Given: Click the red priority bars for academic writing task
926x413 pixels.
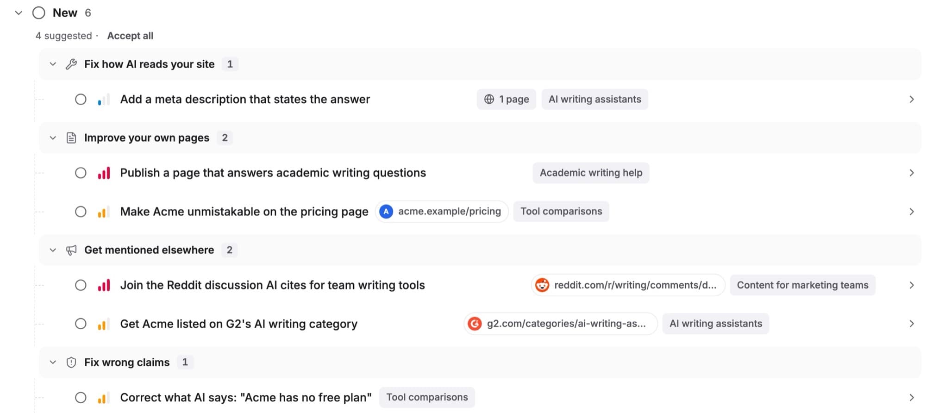Looking at the screenshot, I should pos(104,173).
